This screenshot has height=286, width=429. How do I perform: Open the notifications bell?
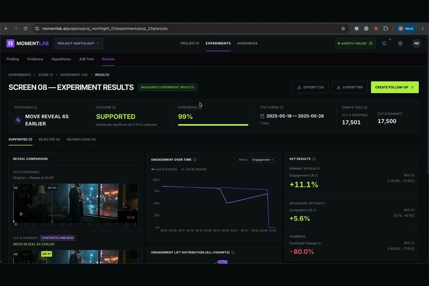pos(384,43)
